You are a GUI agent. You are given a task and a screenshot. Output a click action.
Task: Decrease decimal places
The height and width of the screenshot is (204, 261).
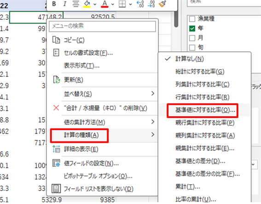(x=151, y=4)
